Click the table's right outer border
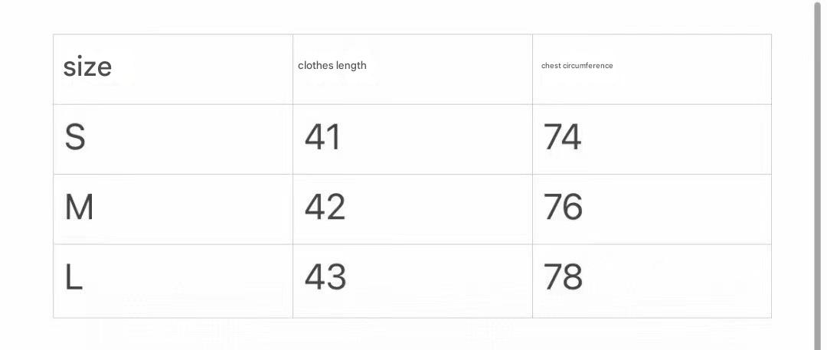This screenshot has height=350, width=827. click(771, 175)
